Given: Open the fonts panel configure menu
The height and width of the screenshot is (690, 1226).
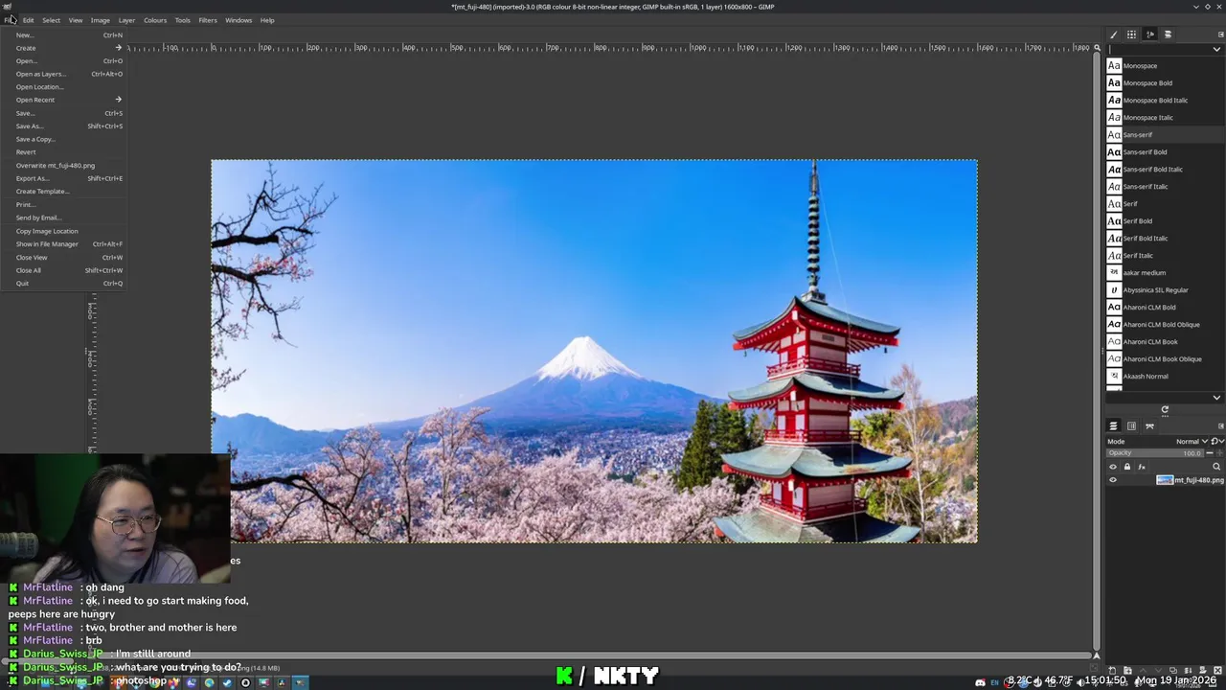Looking at the screenshot, I should (1220, 34).
